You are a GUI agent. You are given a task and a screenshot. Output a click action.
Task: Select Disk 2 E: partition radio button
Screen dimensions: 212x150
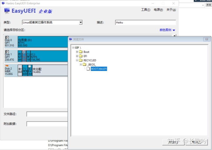pos(30,66)
